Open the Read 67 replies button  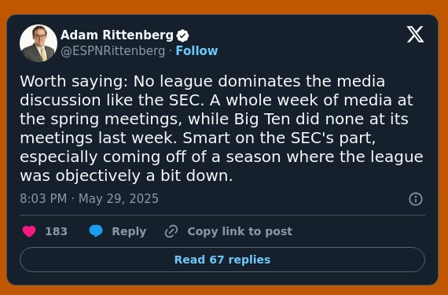click(x=222, y=260)
